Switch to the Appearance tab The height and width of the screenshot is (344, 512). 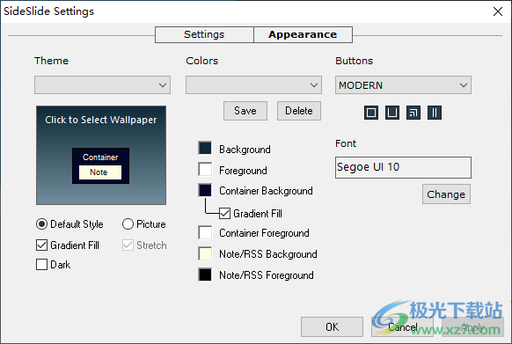(303, 34)
